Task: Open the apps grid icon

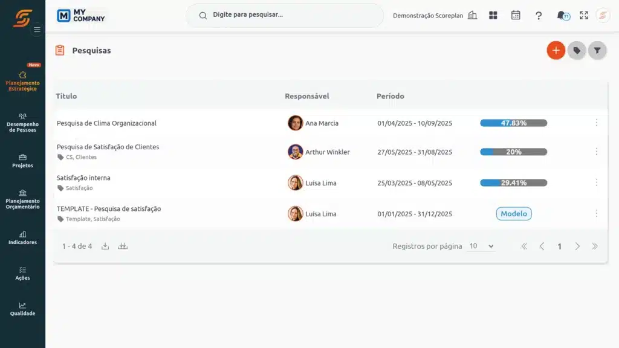Action: 493,15
